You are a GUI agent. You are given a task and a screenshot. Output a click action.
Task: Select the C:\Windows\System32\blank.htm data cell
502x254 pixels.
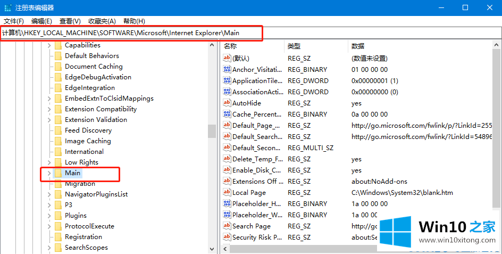(402, 193)
